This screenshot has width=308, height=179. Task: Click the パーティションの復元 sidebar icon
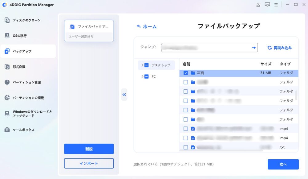[x=7, y=98]
